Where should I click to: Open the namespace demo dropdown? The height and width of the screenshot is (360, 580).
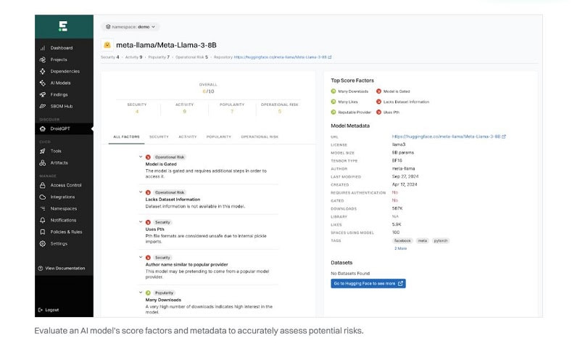pos(130,27)
